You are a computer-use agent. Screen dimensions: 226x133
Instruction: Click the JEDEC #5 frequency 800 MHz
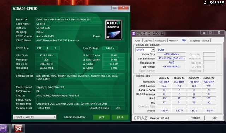pos(209,82)
